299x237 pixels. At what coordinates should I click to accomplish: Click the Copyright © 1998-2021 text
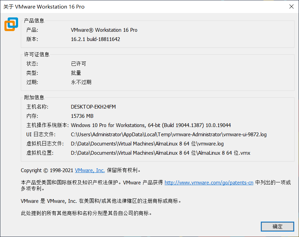(47, 170)
